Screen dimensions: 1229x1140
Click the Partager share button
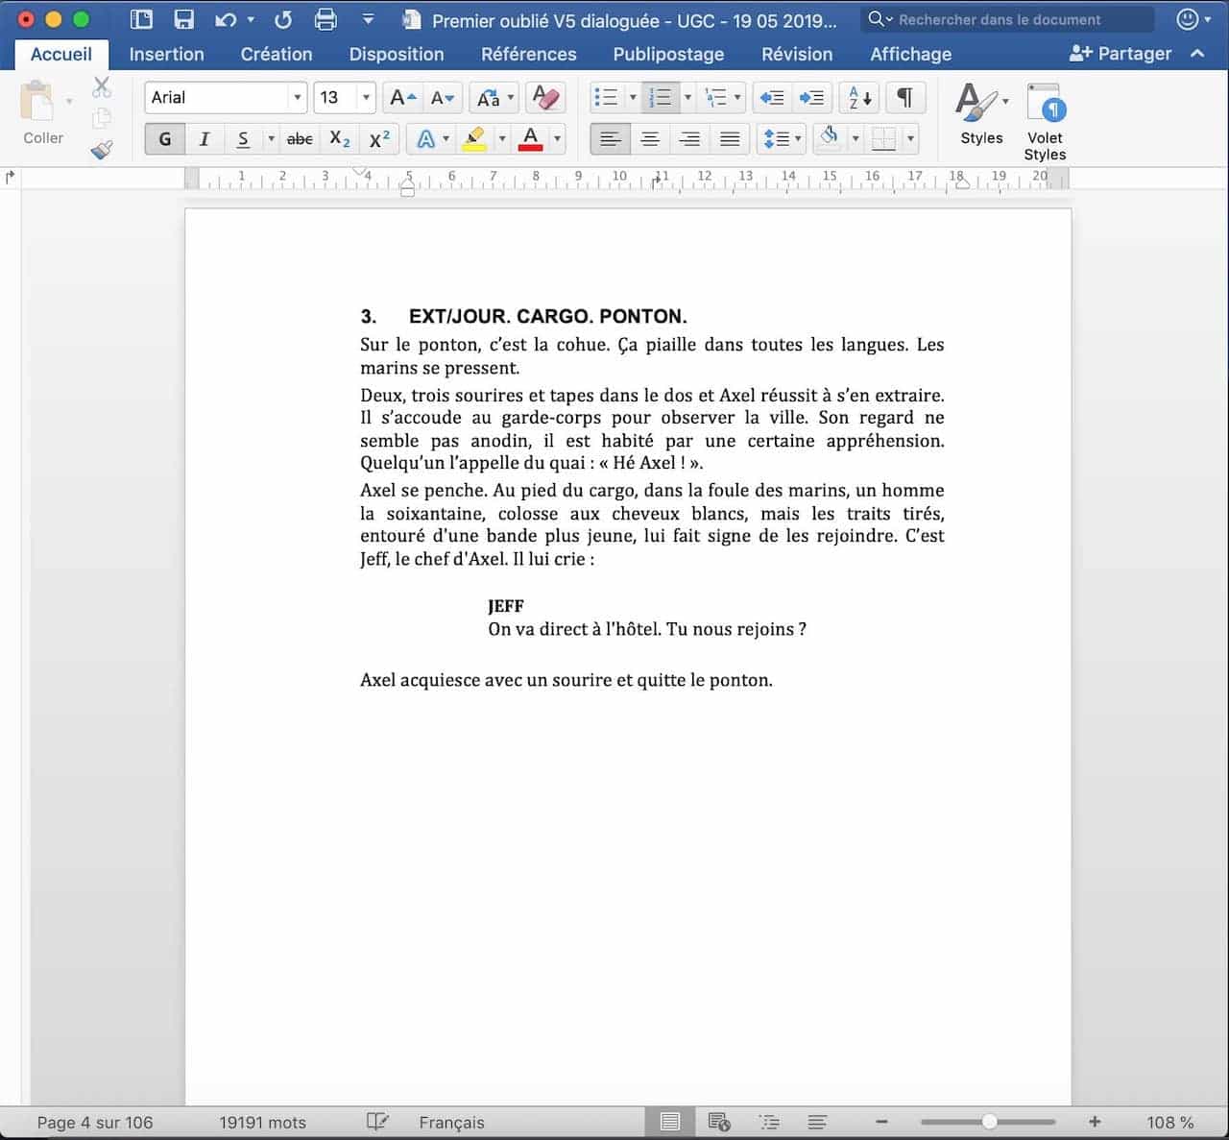[x=1121, y=54]
